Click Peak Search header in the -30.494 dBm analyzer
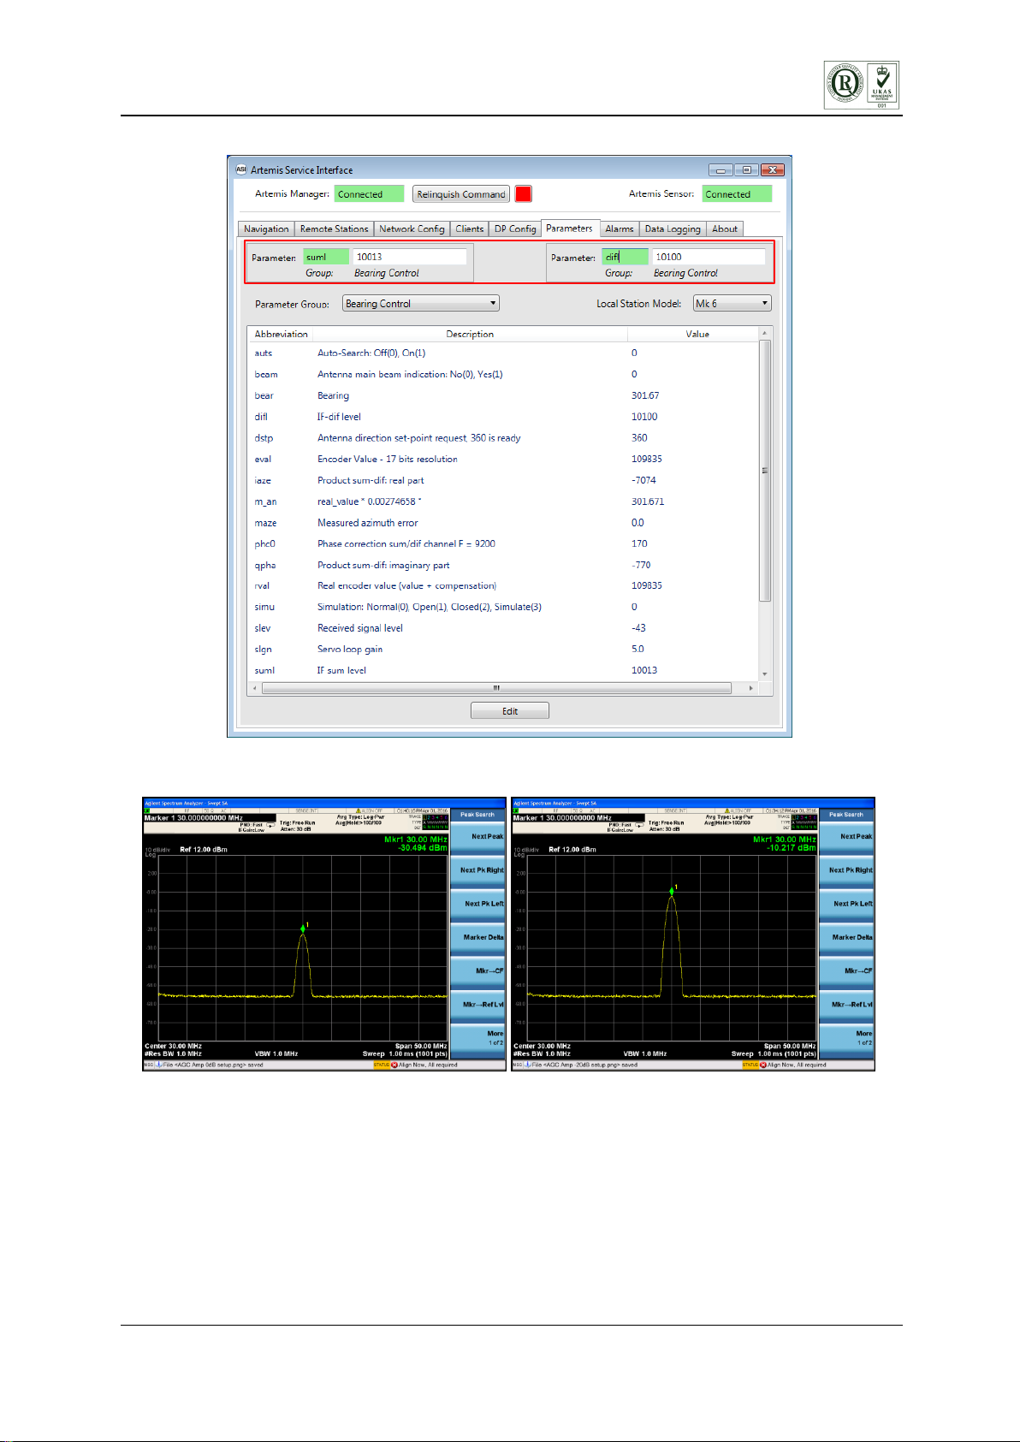Viewport: 1020px width, 1442px height. (x=477, y=815)
